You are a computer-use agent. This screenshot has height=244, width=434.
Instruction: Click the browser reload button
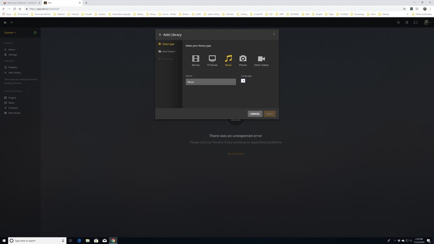[x=14, y=9]
